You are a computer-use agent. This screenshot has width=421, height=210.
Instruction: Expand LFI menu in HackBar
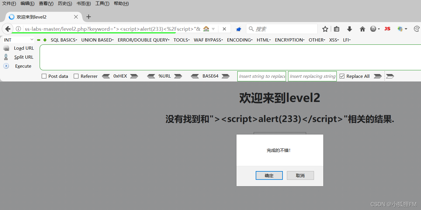347,40
